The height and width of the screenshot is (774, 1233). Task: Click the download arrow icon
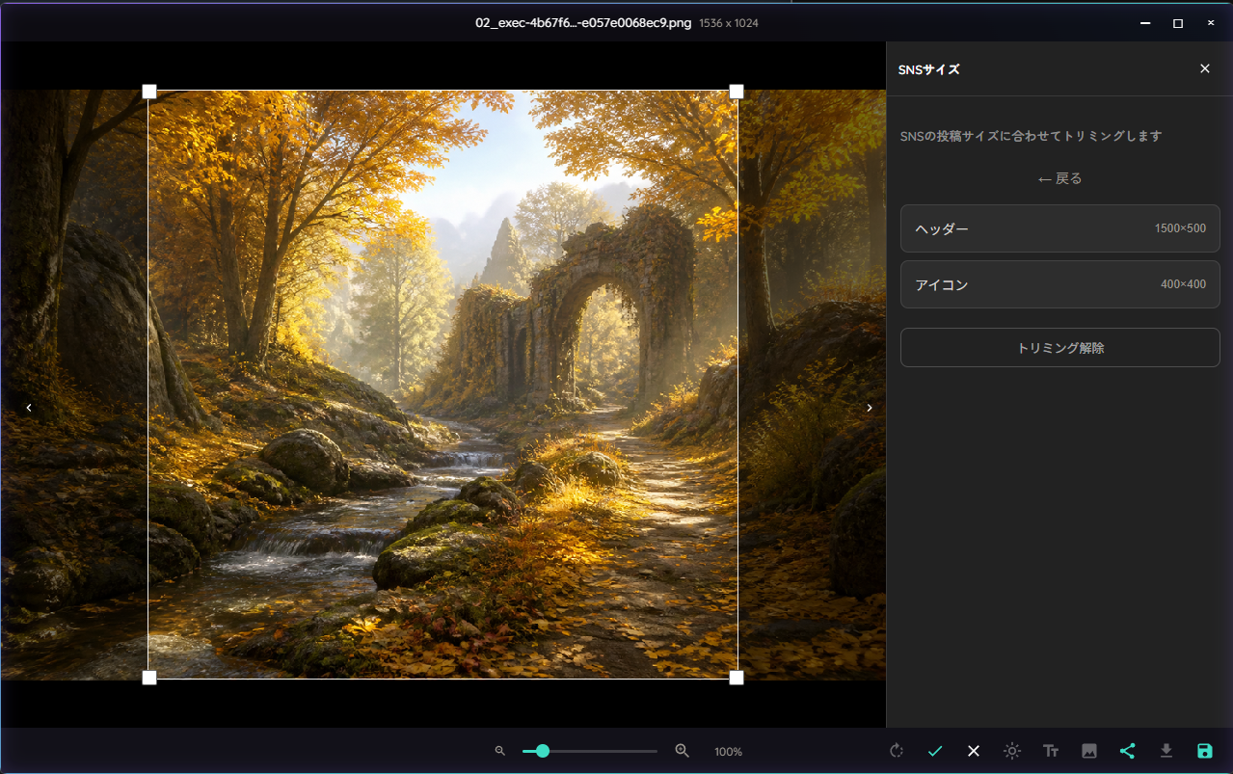coord(1166,751)
